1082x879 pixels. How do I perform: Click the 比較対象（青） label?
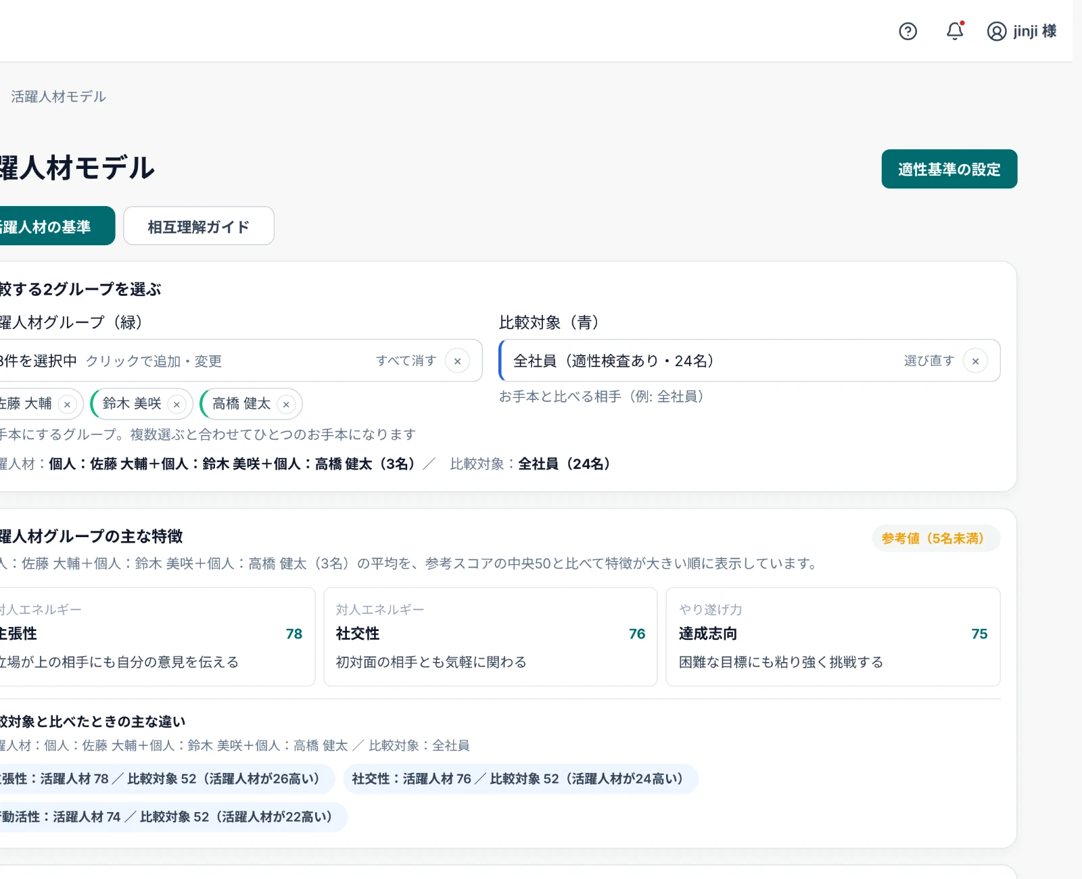(x=549, y=322)
